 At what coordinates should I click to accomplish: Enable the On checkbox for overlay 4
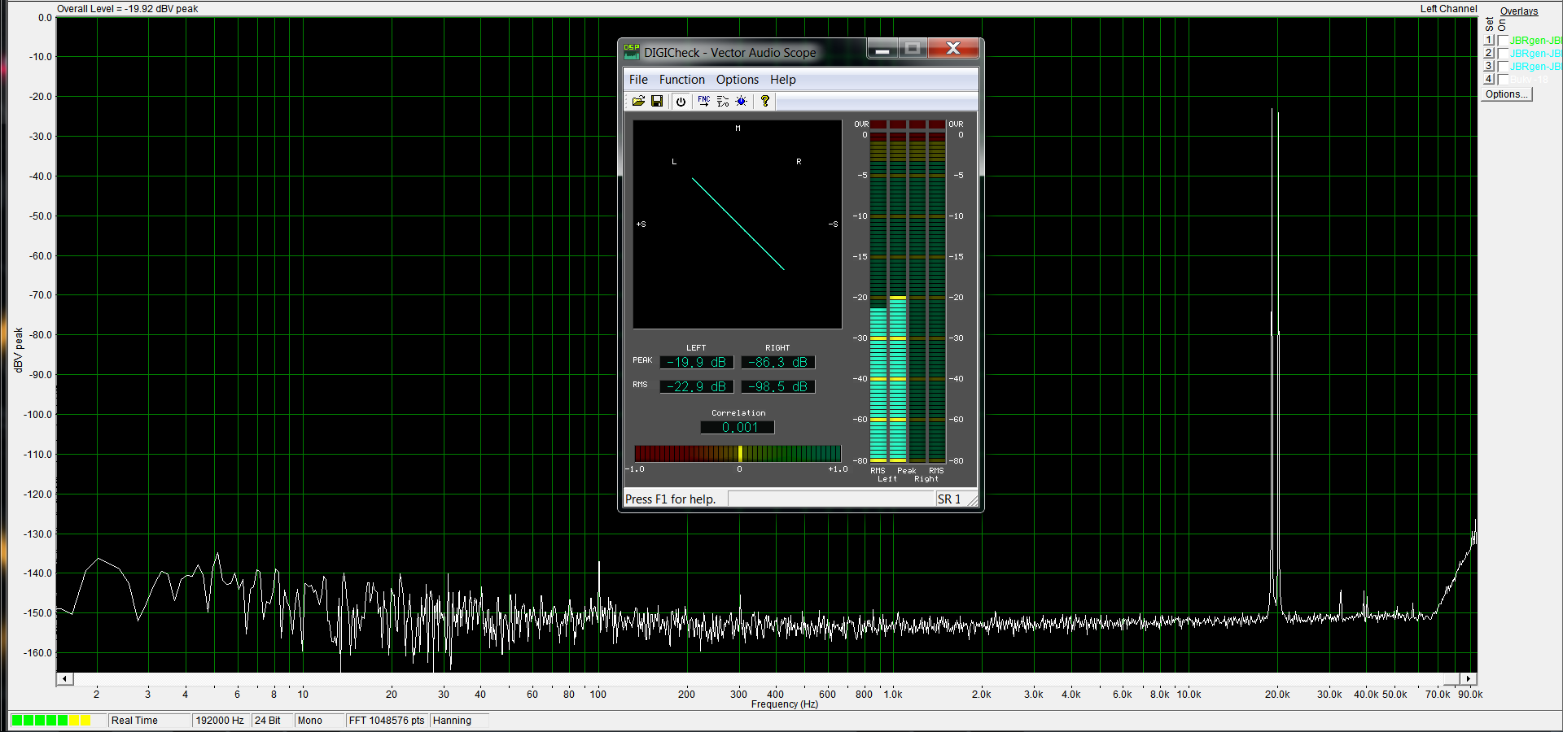click(x=1503, y=80)
